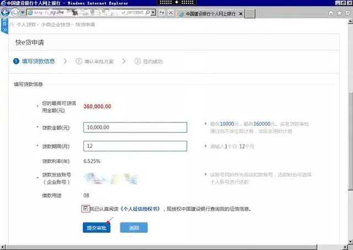Screen dimensions: 353x250
Task: Close the 中国建设银行个人网上银行 tab
Action: click(x=240, y=14)
